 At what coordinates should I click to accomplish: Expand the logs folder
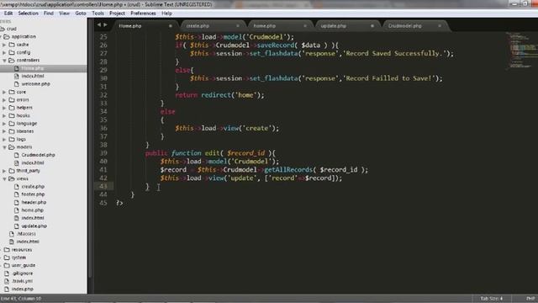[x=4, y=139]
